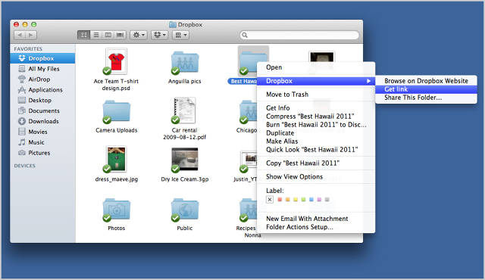Expand the Dropbox context submenu

point(316,81)
